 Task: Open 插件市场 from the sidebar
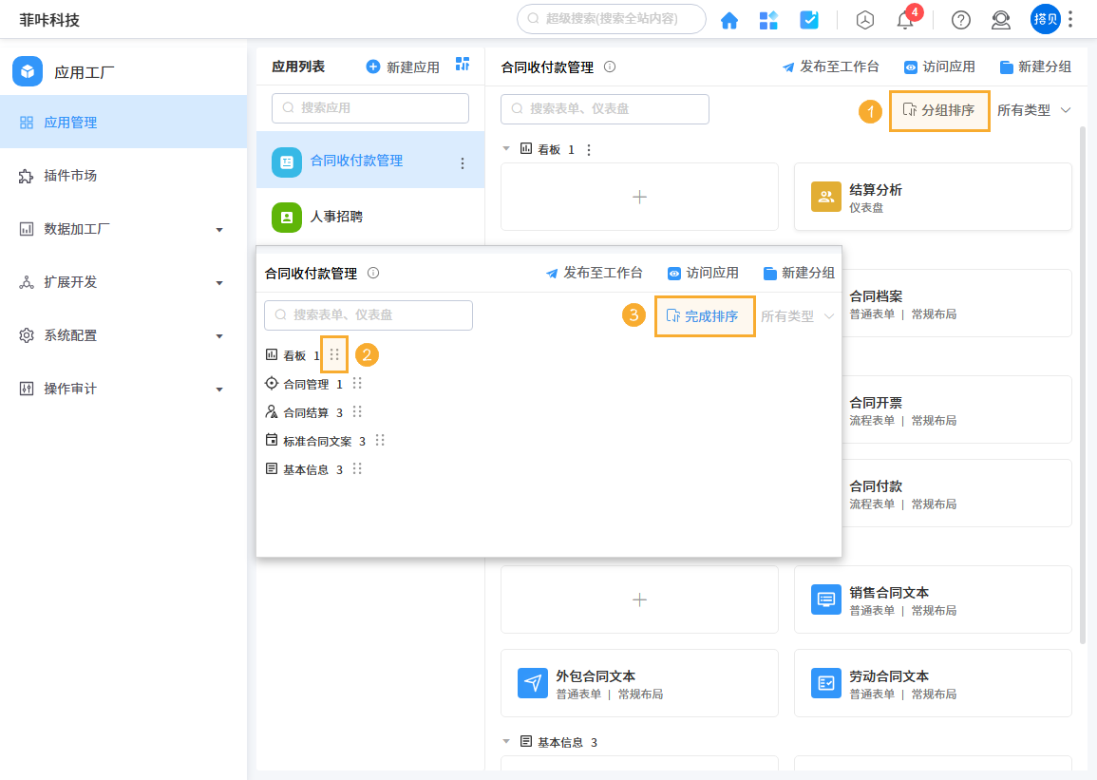[71, 175]
